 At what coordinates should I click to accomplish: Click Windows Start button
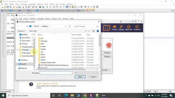click(3, 96)
